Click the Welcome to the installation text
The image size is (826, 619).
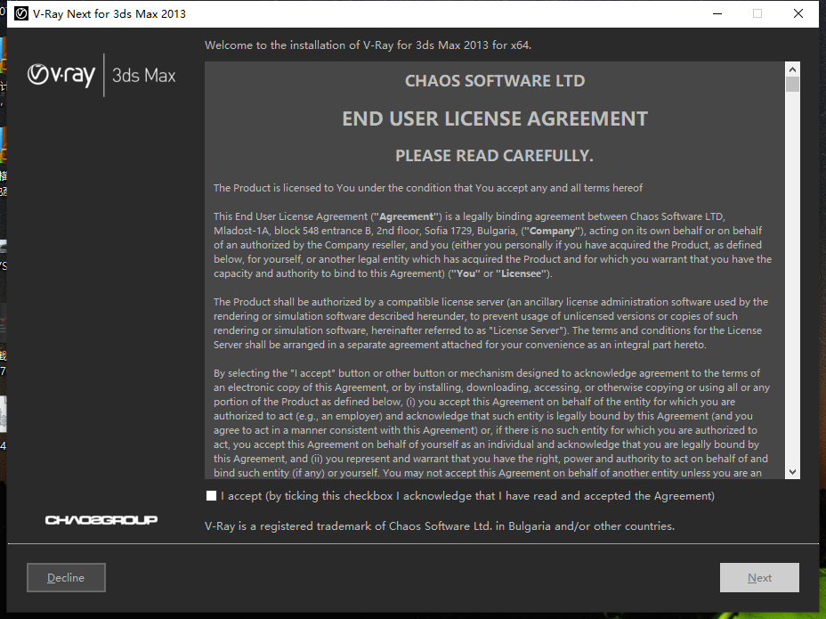tap(368, 45)
